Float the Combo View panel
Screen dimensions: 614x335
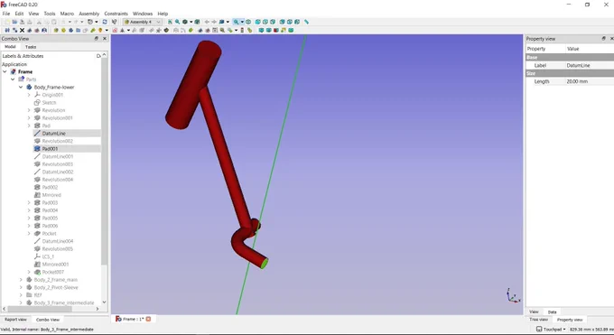[x=97, y=39]
